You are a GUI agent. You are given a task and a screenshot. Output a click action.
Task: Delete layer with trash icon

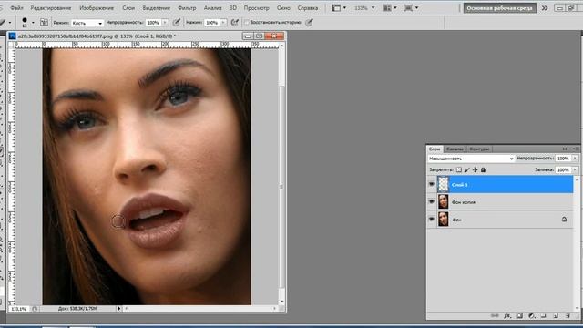(x=568, y=316)
